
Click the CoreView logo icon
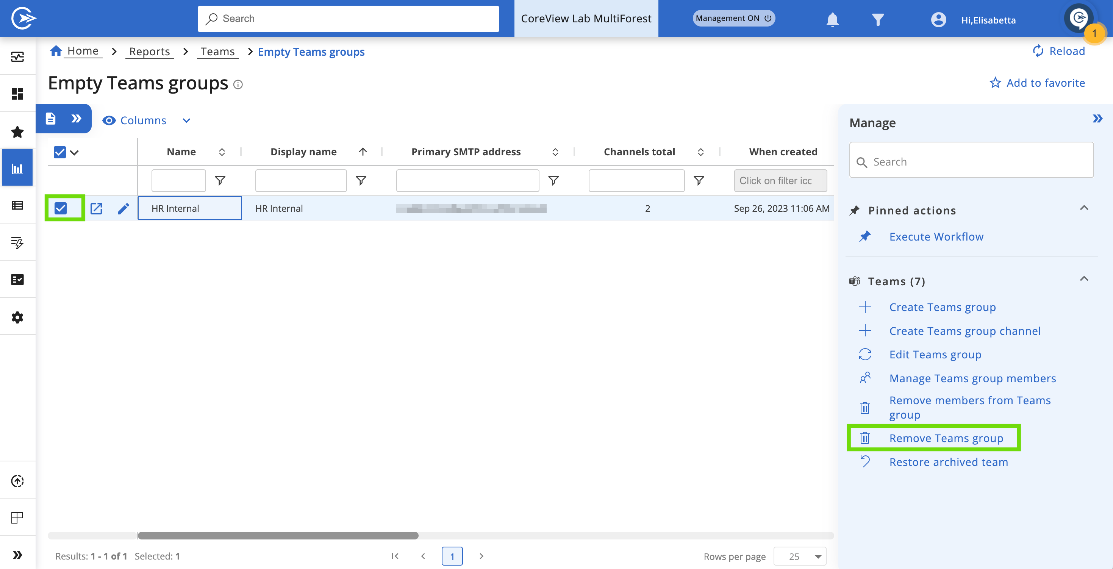pyautogui.click(x=23, y=18)
